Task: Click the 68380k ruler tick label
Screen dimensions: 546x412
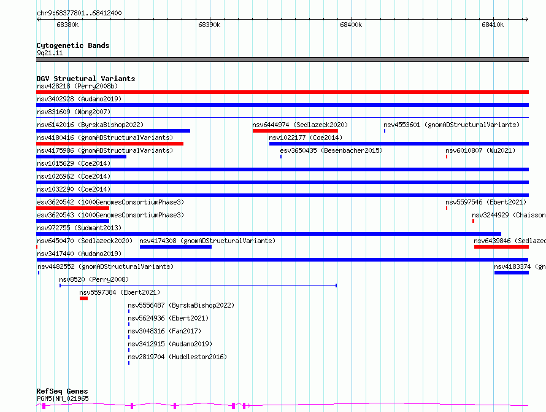Action: 67,25
